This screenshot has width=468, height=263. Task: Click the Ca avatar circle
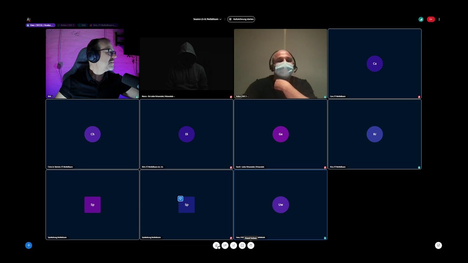point(375,64)
